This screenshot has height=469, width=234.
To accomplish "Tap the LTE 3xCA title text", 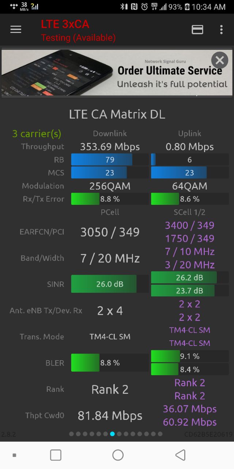I will click(x=65, y=24).
